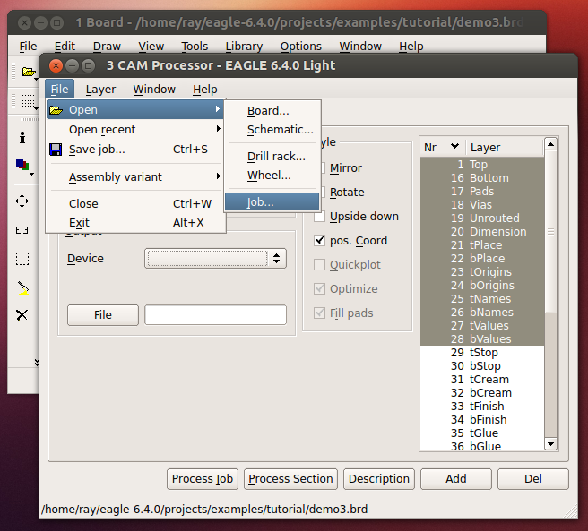Open the Options menu in Board window
Image resolution: width=588 pixels, height=531 pixels.
[301, 46]
